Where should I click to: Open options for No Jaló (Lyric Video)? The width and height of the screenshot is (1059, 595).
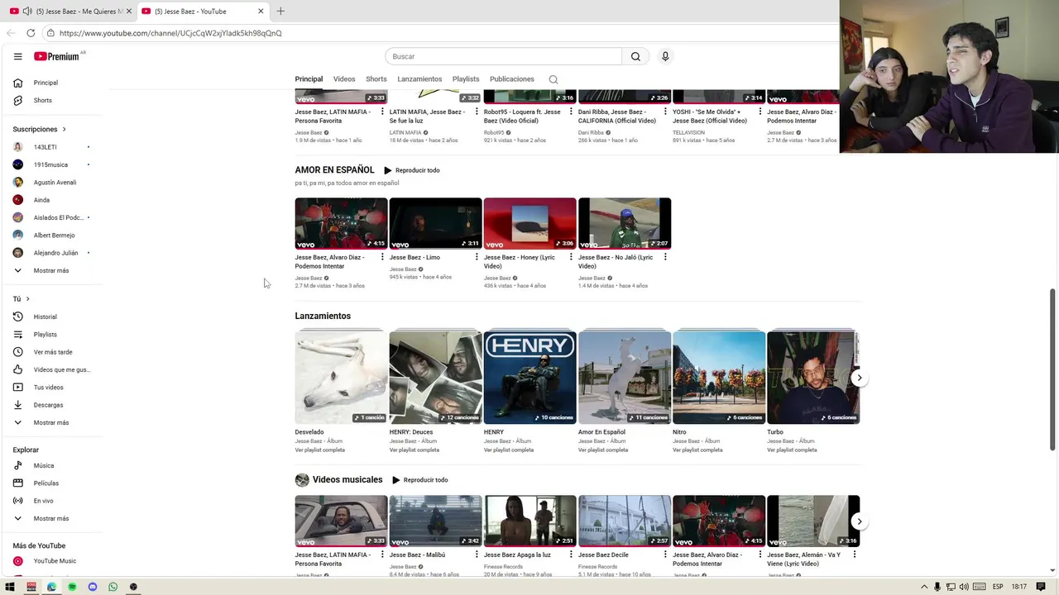tap(665, 257)
